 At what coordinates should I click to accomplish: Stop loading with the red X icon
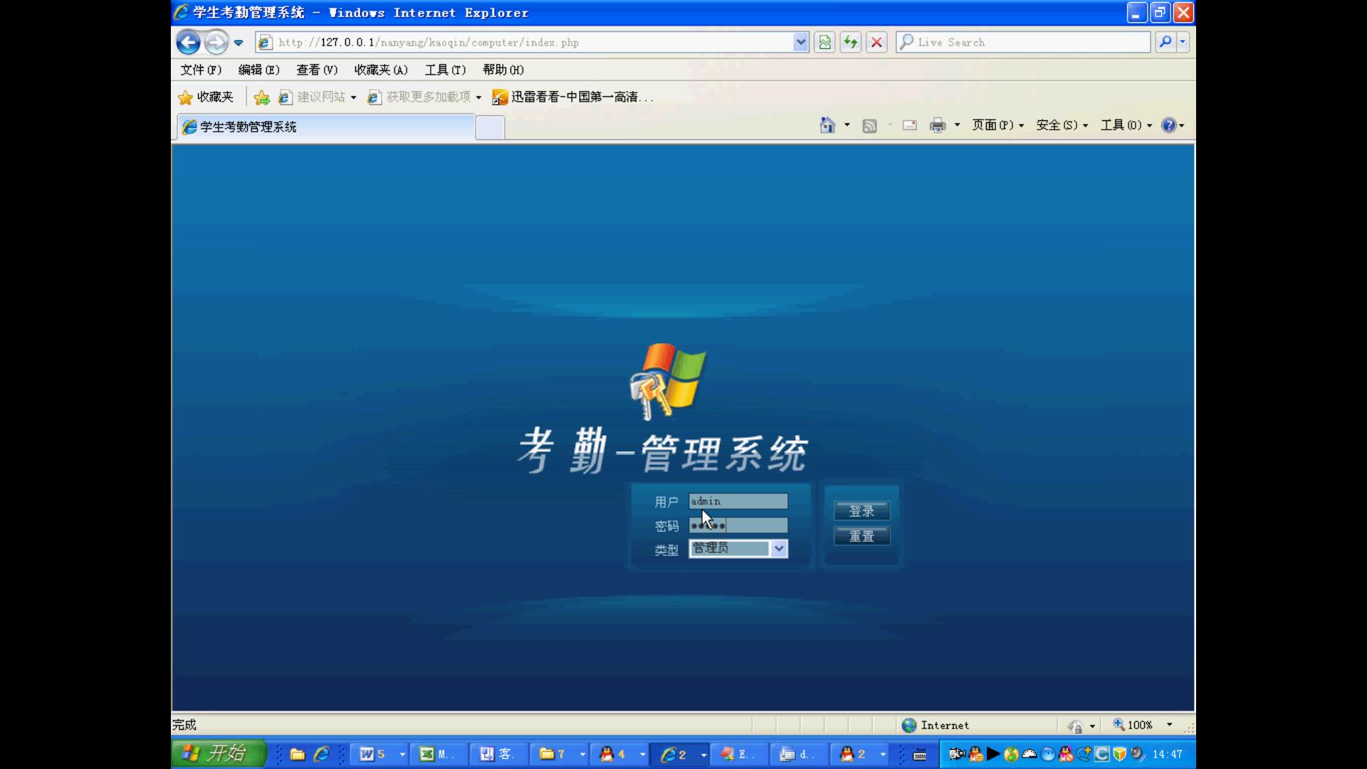pyautogui.click(x=876, y=43)
